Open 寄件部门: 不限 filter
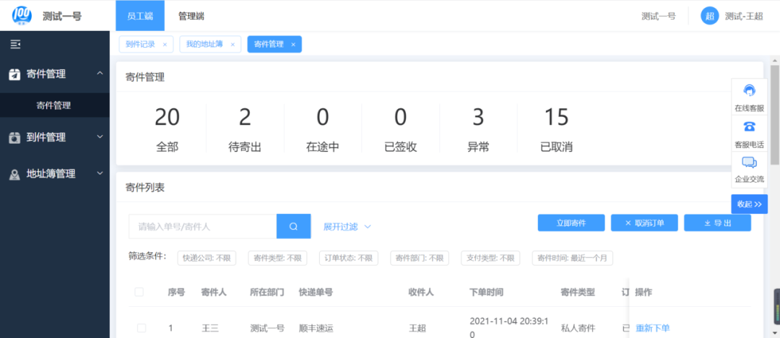 point(420,259)
